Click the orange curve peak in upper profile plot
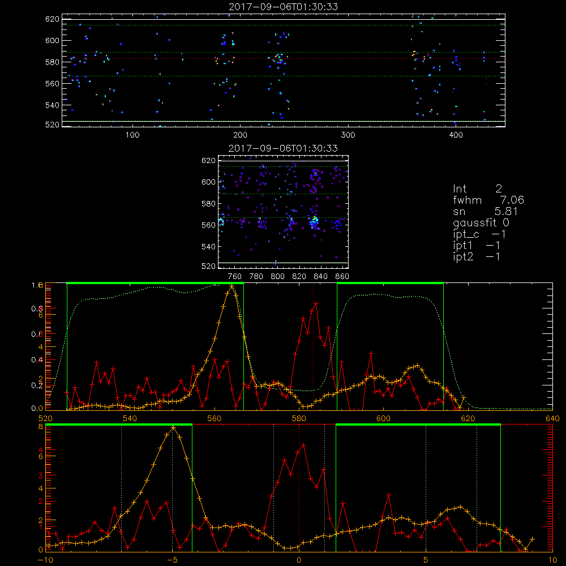Viewport: 566px width, 566px height. click(231, 286)
